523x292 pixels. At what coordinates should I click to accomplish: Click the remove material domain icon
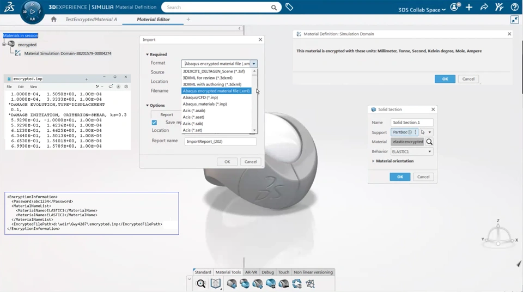[283, 284]
